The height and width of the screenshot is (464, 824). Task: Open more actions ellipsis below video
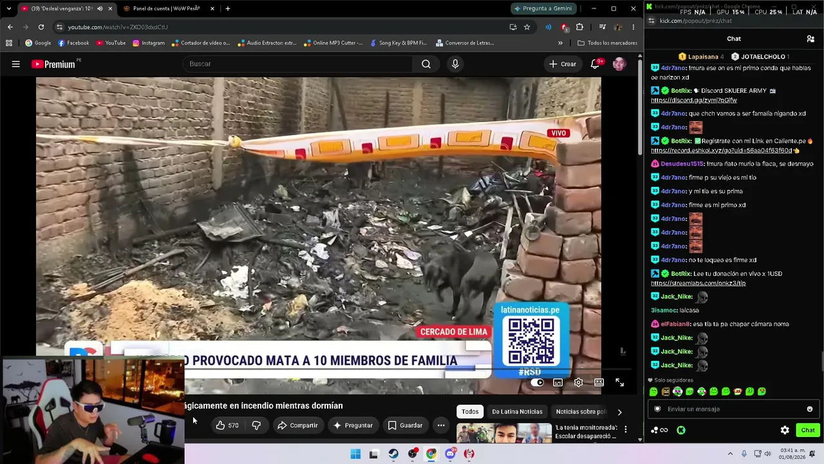pyautogui.click(x=441, y=425)
